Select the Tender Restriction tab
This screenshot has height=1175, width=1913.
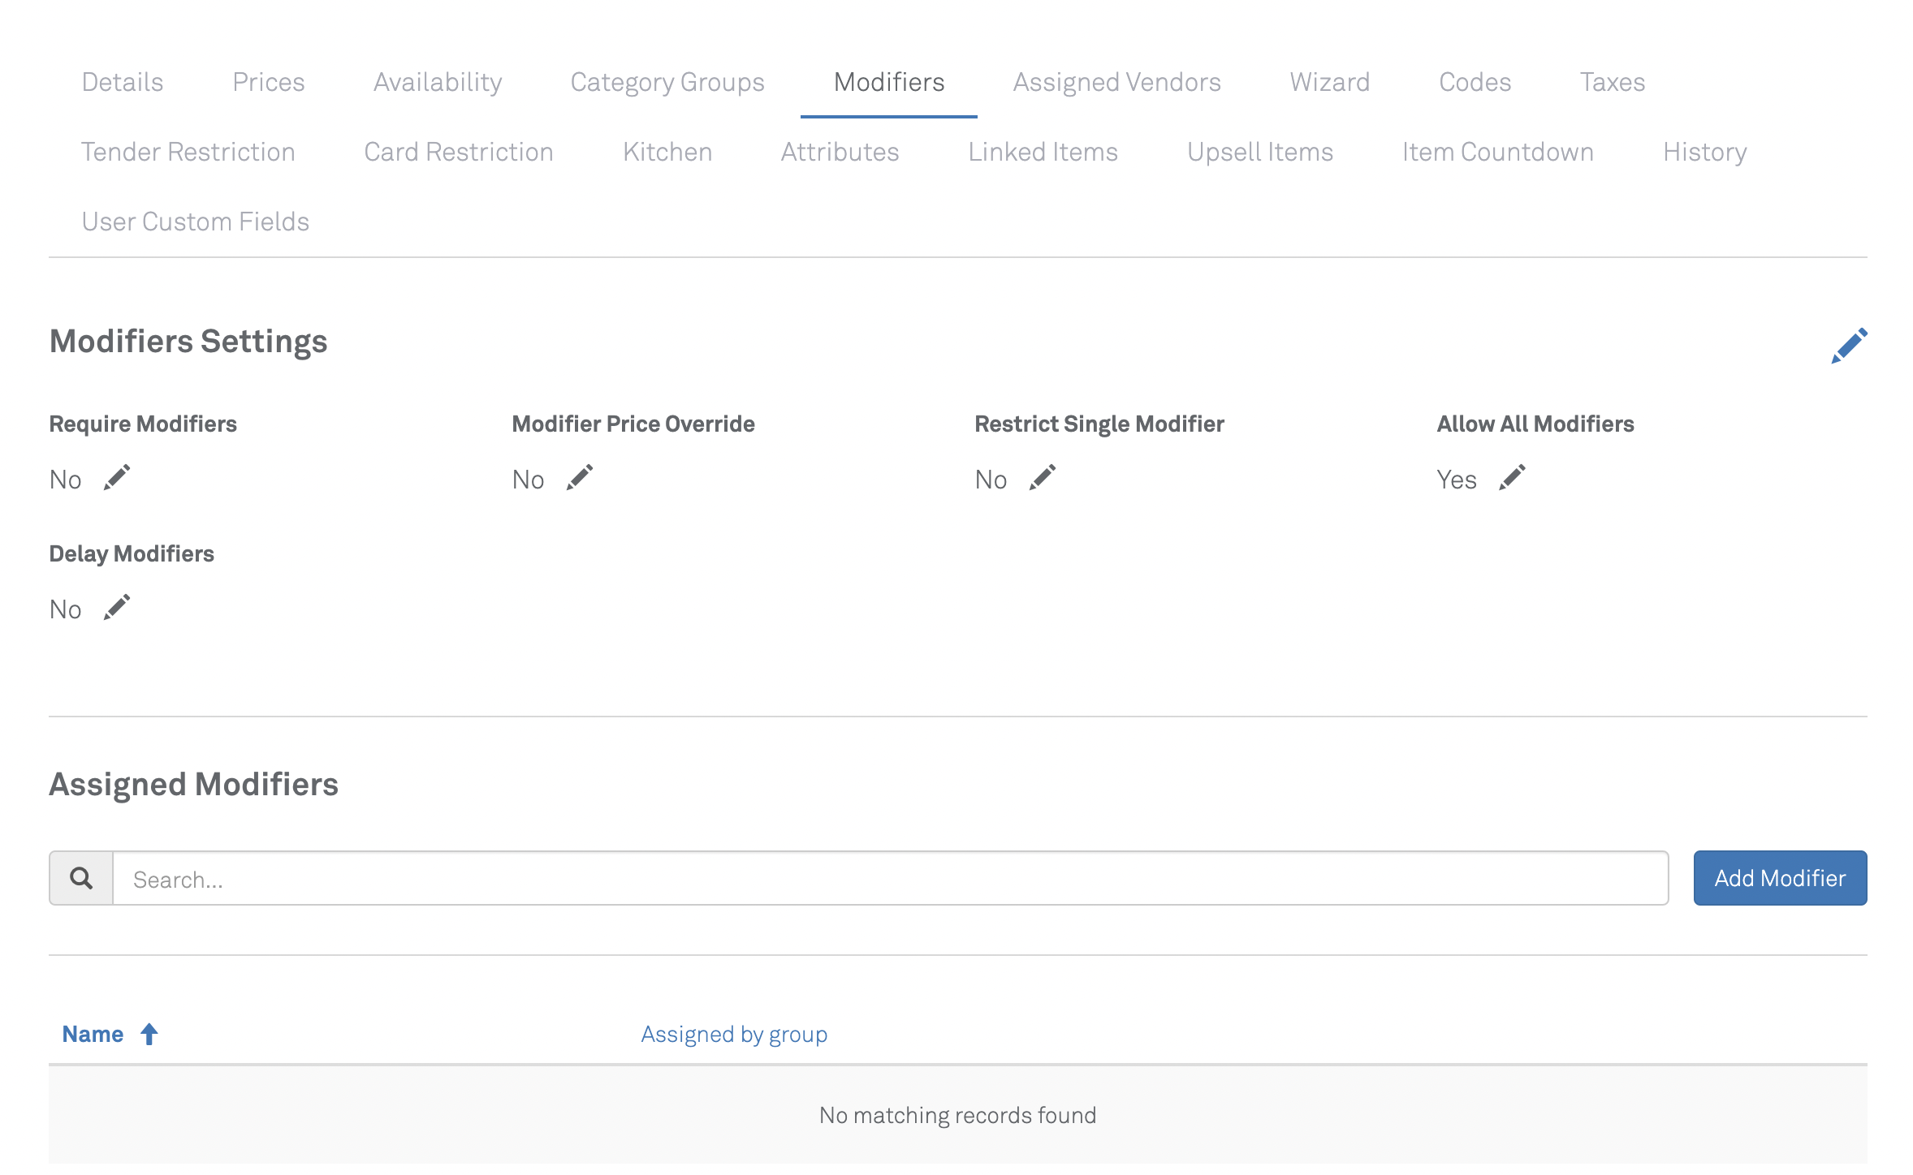click(188, 153)
